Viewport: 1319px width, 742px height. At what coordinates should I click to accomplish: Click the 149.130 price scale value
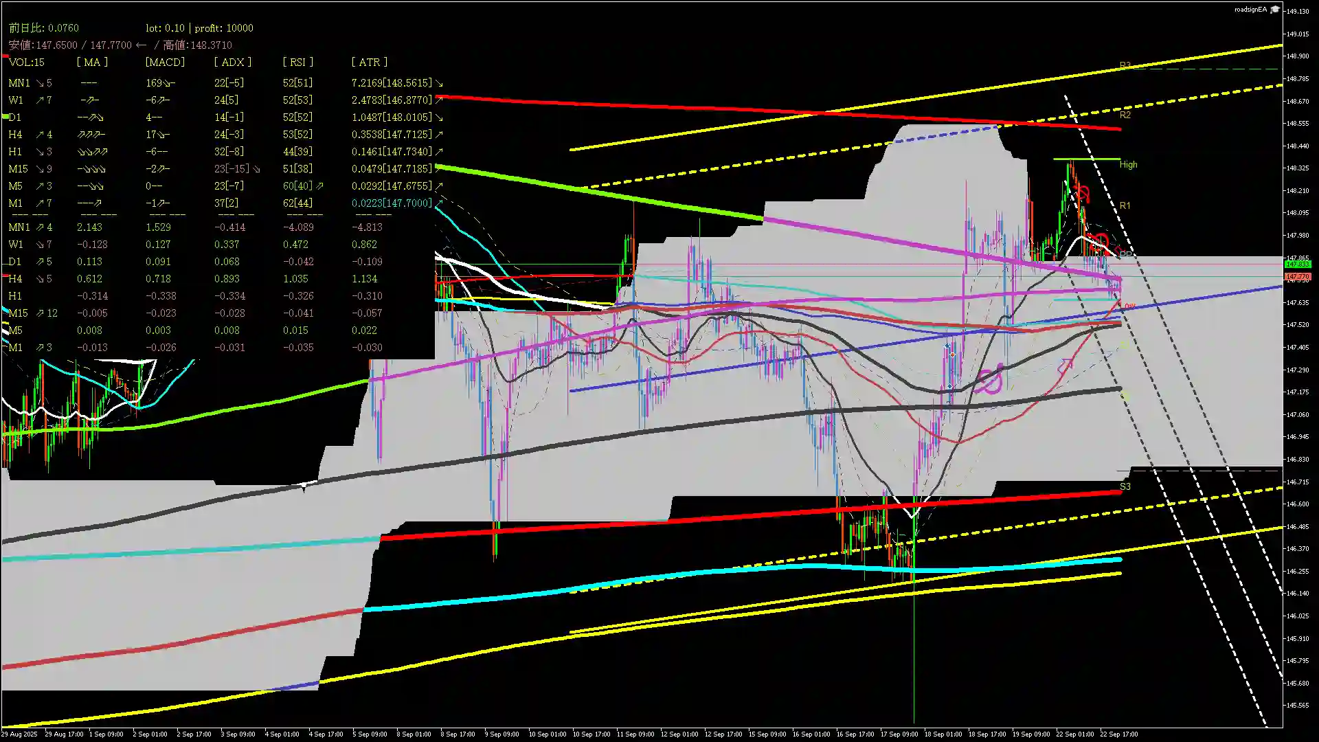pos(1298,12)
